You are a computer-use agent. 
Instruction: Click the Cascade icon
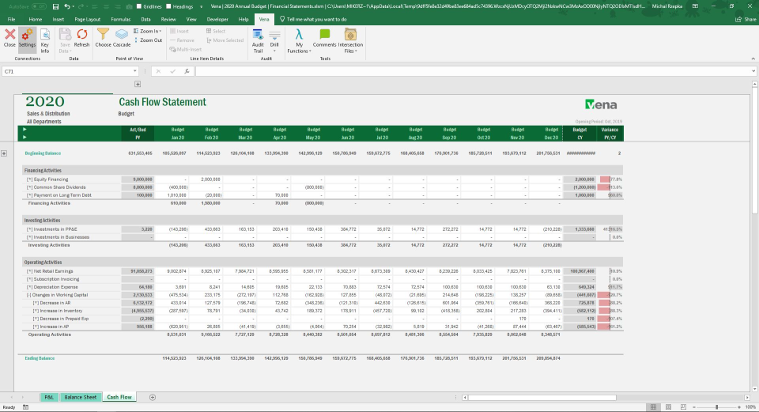pos(122,37)
